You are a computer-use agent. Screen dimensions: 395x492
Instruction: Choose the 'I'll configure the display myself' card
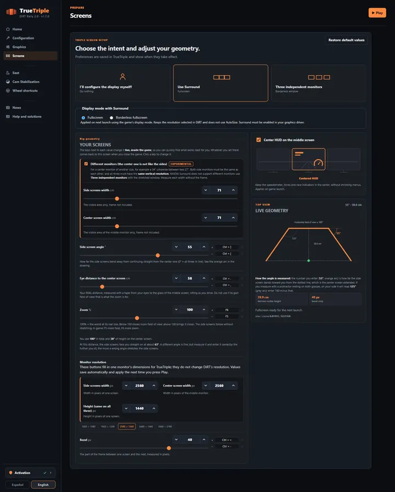coord(123,83)
